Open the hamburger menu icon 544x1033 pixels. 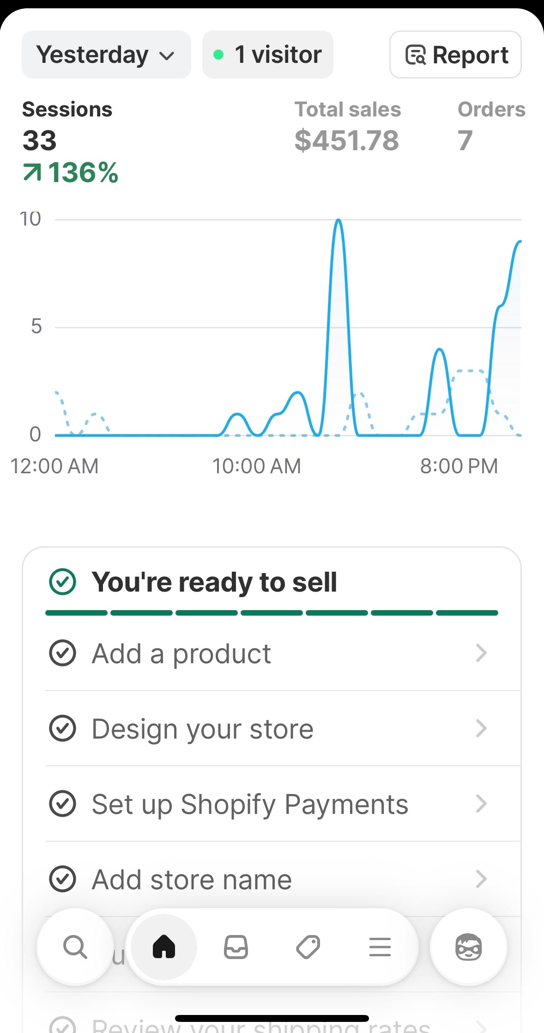380,947
